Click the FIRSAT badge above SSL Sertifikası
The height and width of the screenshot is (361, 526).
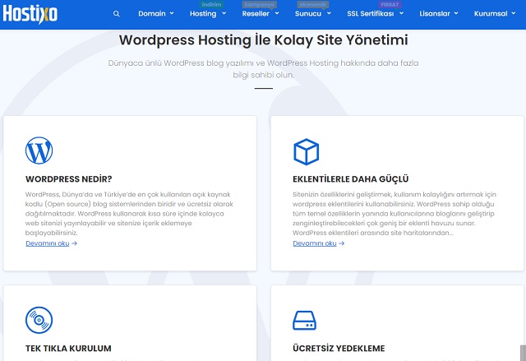390,4
